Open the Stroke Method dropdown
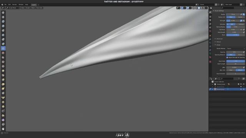The width and height of the screenshot is (246, 138). pos(236,49)
